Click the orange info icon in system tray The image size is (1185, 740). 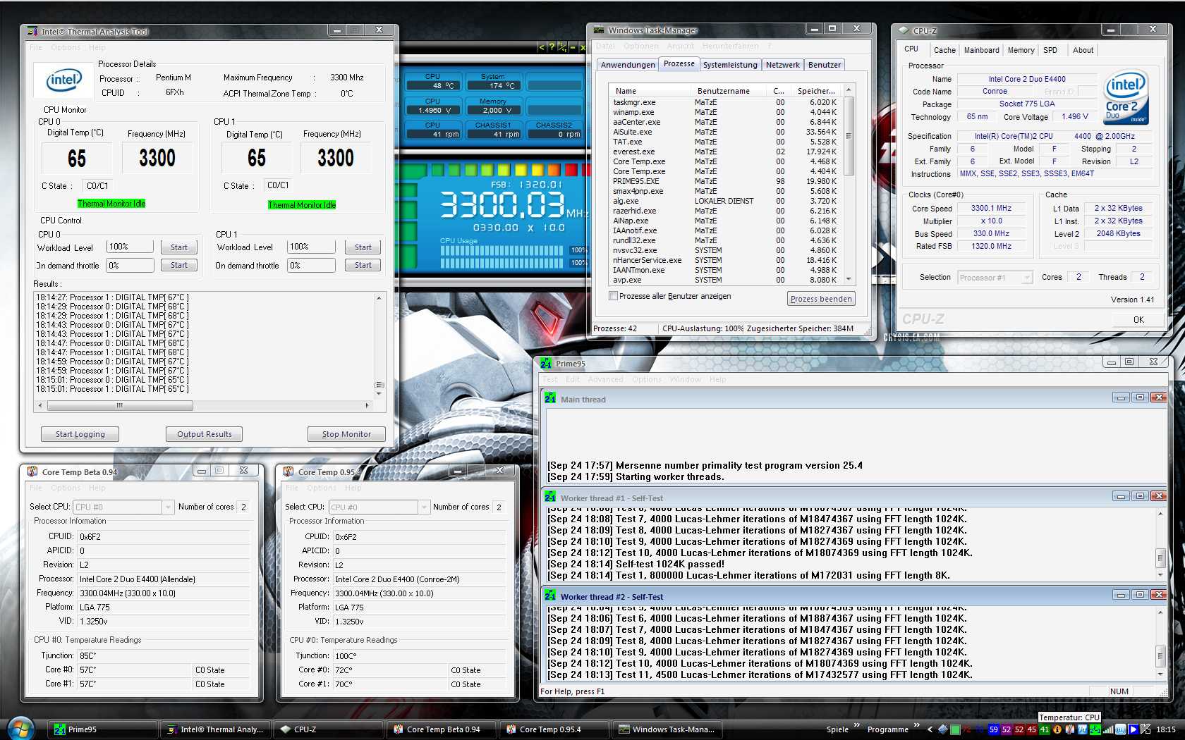1057,729
